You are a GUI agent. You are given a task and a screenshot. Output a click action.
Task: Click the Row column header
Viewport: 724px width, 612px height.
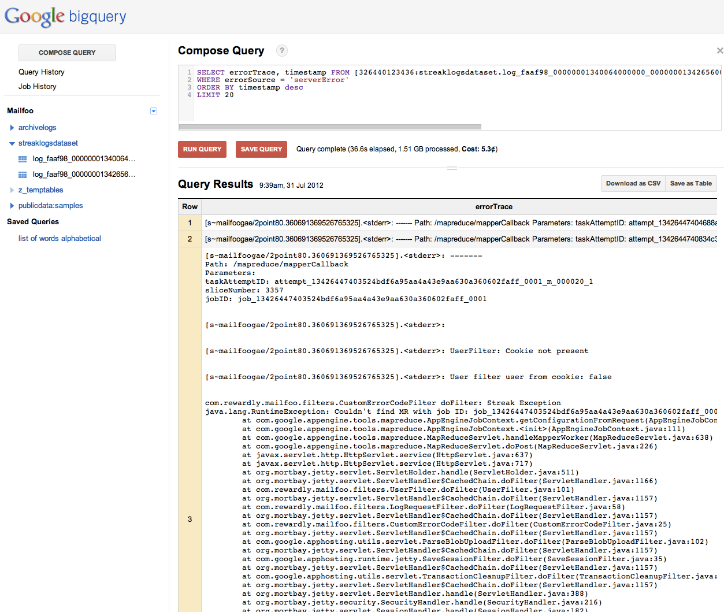pyautogui.click(x=190, y=207)
